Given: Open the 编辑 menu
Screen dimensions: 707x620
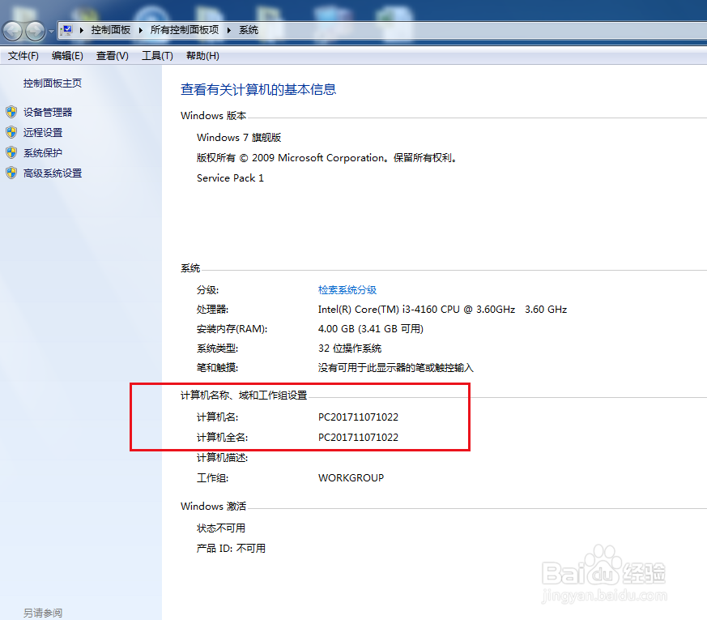Looking at the screenshot, I should click(68, 55).
